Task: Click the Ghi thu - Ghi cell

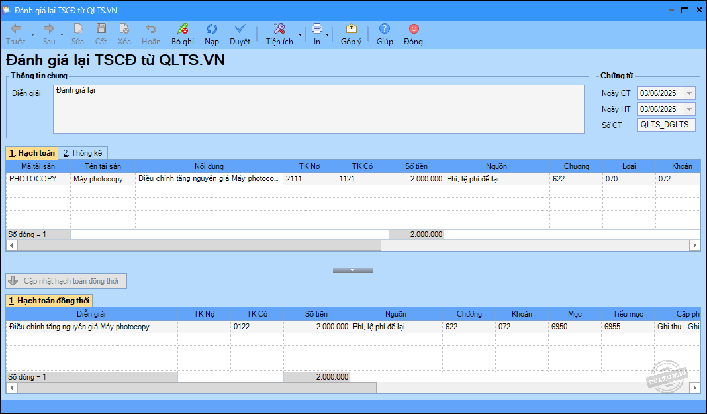Action: 678,327
